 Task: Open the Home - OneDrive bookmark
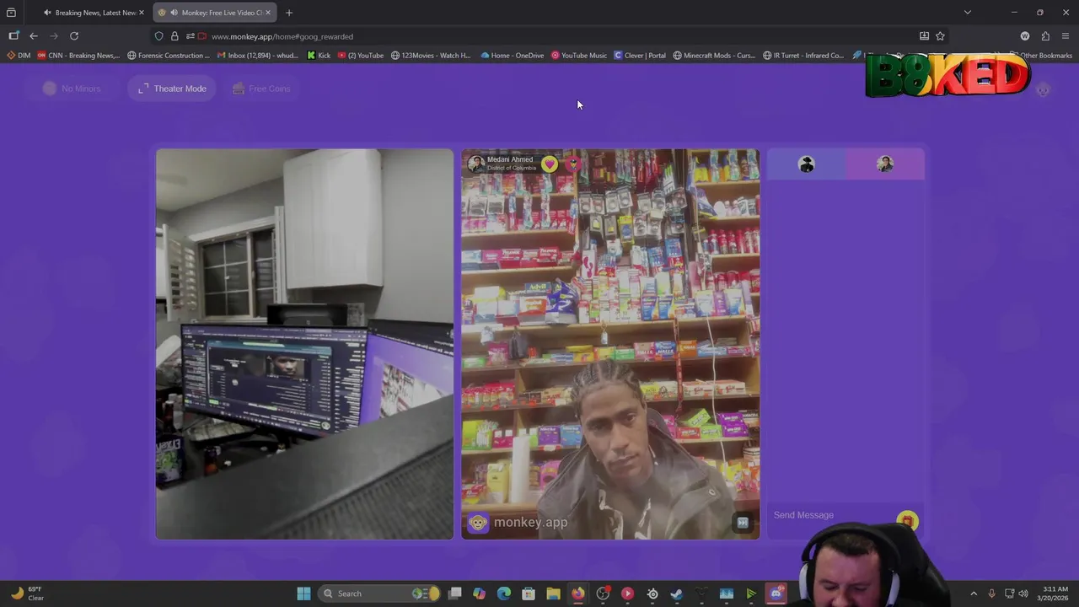coord(513,56)
